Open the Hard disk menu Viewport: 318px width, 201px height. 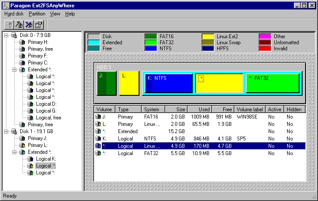[x=14, y=14]
